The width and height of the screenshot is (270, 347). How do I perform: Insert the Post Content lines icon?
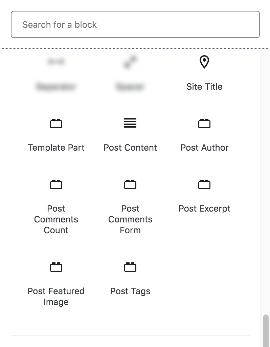[130, 123]
